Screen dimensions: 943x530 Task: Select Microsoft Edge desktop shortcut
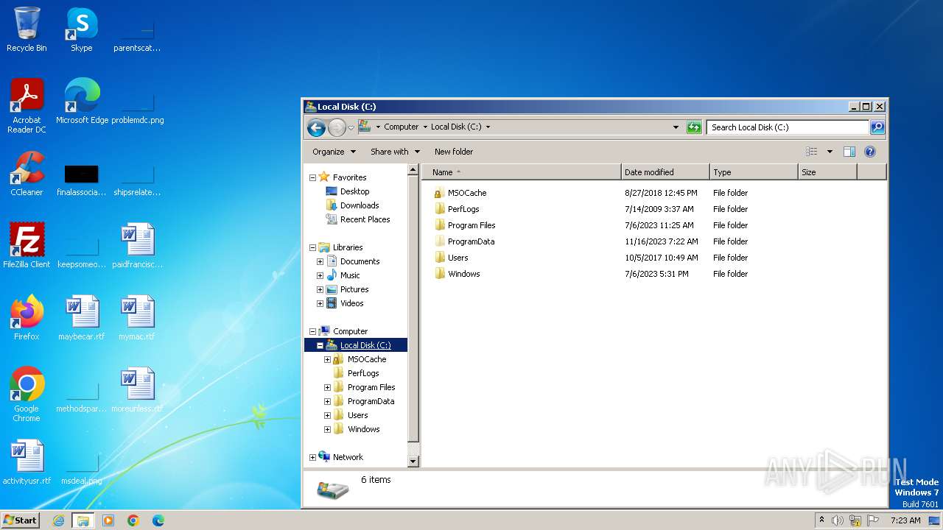[x=82, y=102]
